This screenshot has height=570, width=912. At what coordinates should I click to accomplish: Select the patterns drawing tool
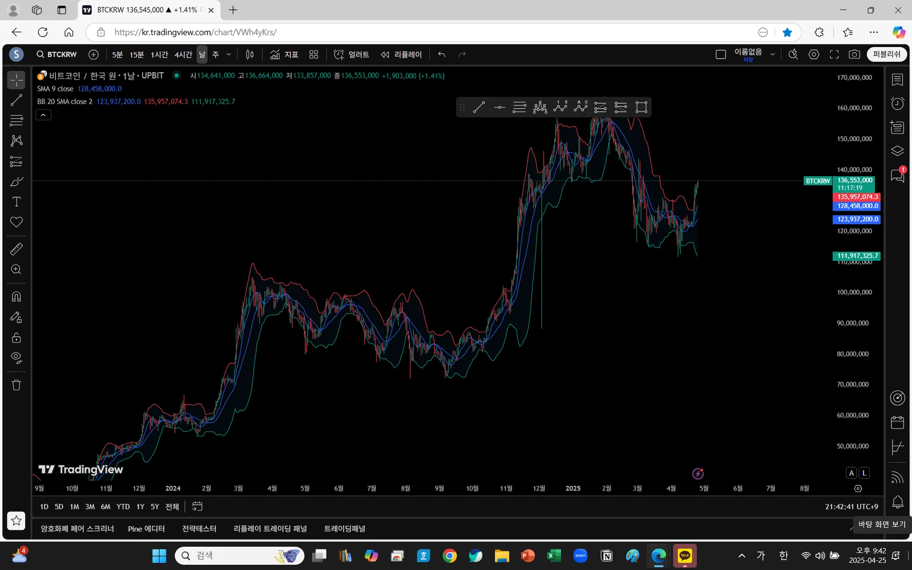pyautogui.click(x=16, y=140)
